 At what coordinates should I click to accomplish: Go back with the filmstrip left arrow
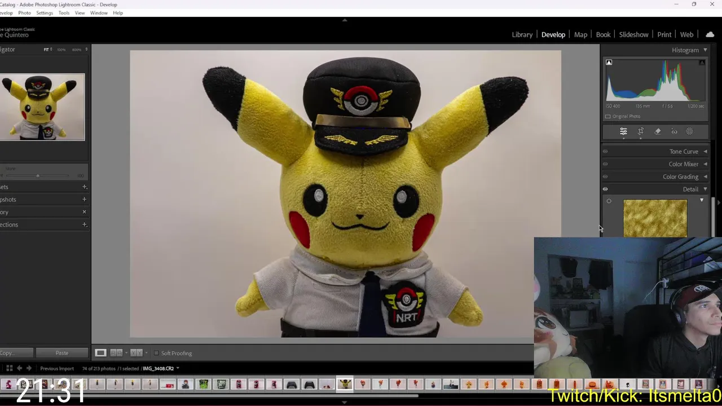pos(19,368)
